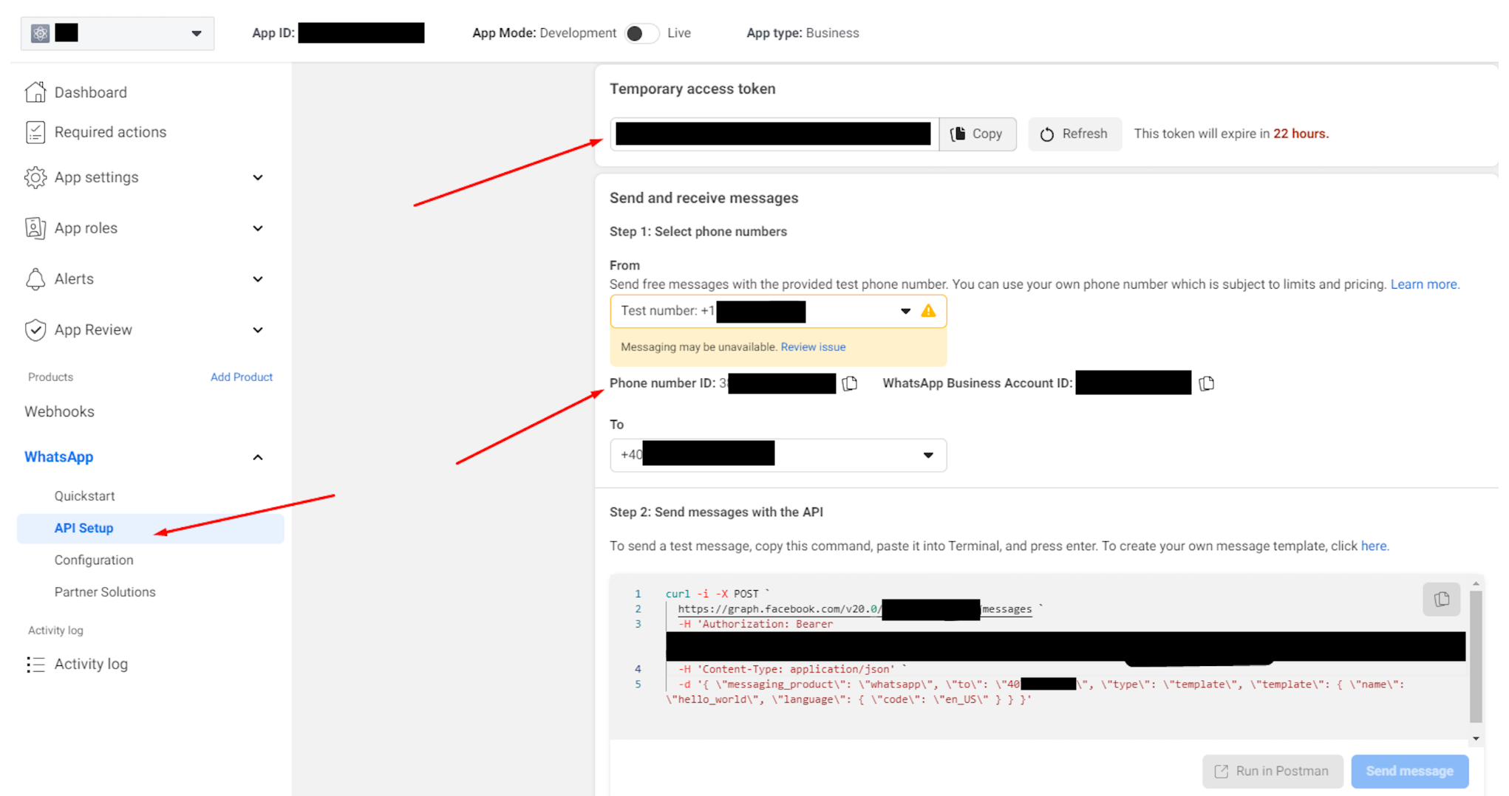Screen dimensions: 1509x796
Task: Open Webhooks product page
Action: 59,411
